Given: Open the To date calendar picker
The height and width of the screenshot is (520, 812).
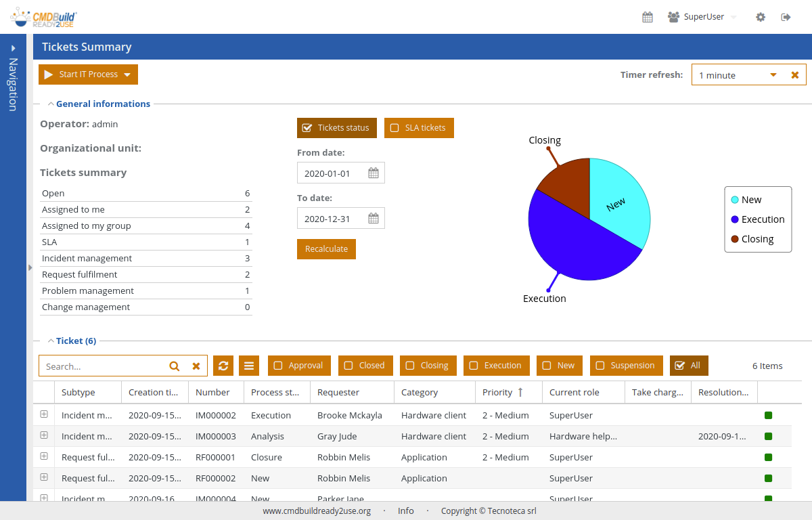Looking at the screenshot, I should [x=373, y=219].
